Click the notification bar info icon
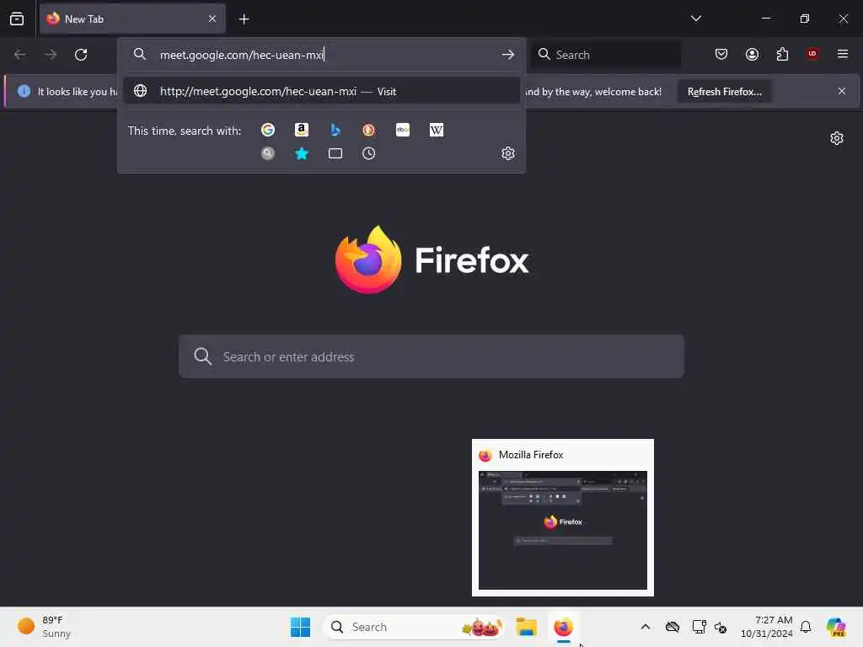The height and width of the screenshot is (647, 863). pos(24,91)
